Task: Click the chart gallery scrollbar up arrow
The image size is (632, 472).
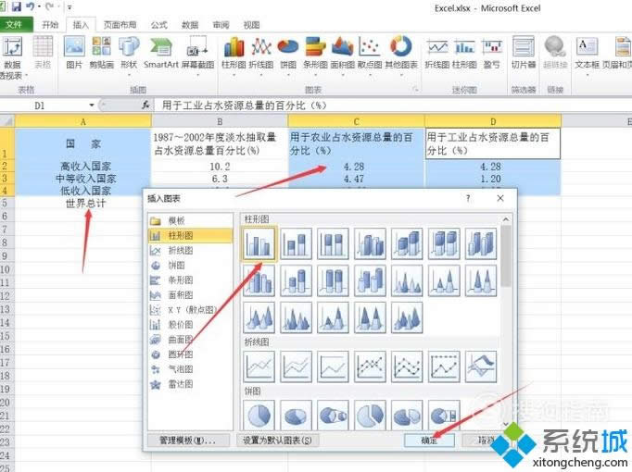Action: (506, 219)
